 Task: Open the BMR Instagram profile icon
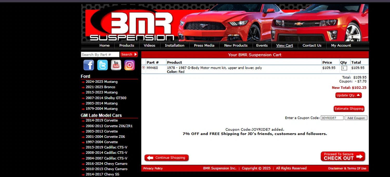[x=129, y=65]
